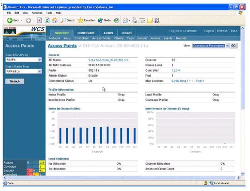
Task: Open the View Operational Parameters dropdown
Action: [x=227, y=46]
